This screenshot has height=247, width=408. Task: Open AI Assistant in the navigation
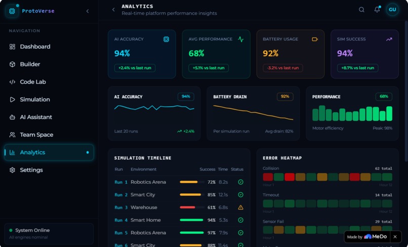point(49,117)
